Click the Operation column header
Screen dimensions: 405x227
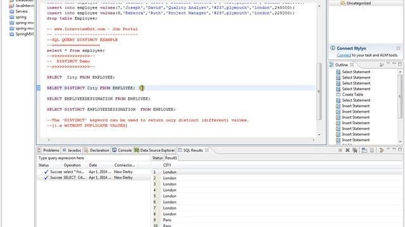tap(72, 165)
